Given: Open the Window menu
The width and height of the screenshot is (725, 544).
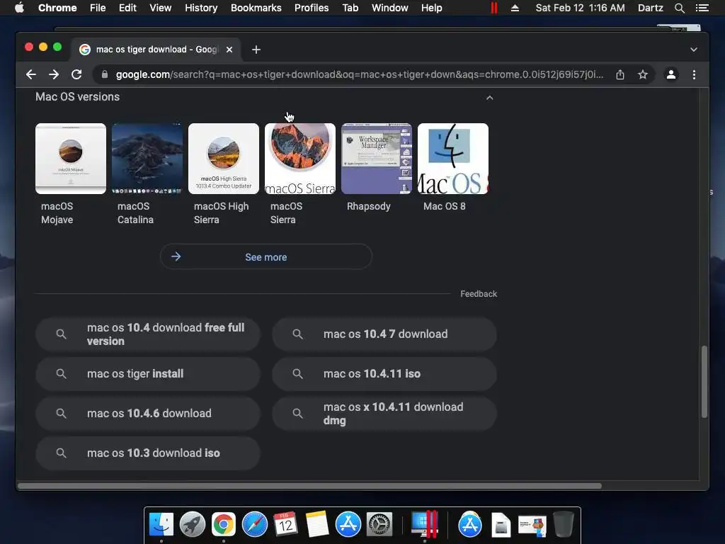Looking at the screenshot, I should [x=390, y=8].
